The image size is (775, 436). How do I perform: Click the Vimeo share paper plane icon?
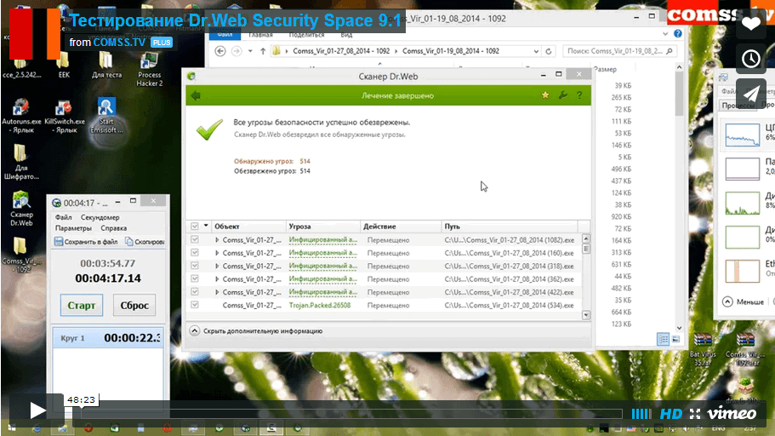(751, 93)
